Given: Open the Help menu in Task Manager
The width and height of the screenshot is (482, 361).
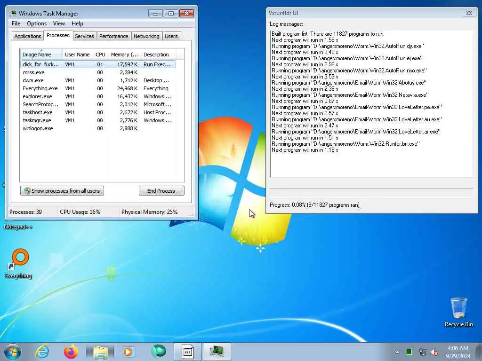Looking at the screenshot, I should (x=77, y=24).
